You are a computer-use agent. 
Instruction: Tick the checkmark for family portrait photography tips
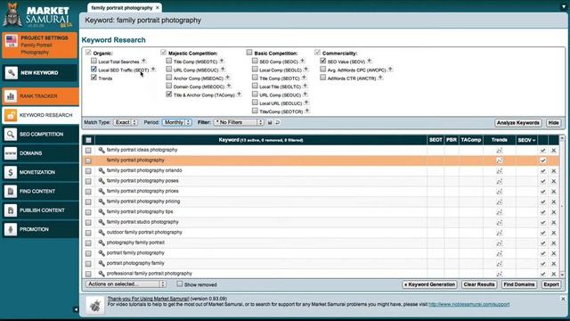click(542, 212)
